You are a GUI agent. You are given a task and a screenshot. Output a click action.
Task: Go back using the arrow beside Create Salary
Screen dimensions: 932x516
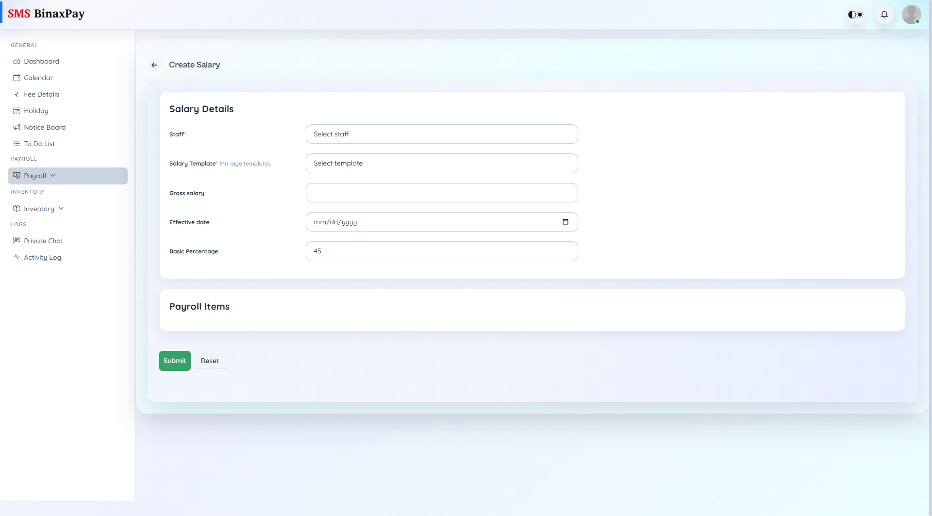coord(154,65)
